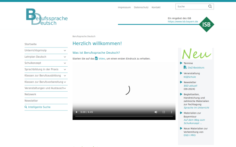Click magnifier icon beside Intelligente Suche

[x=26, y=107]
